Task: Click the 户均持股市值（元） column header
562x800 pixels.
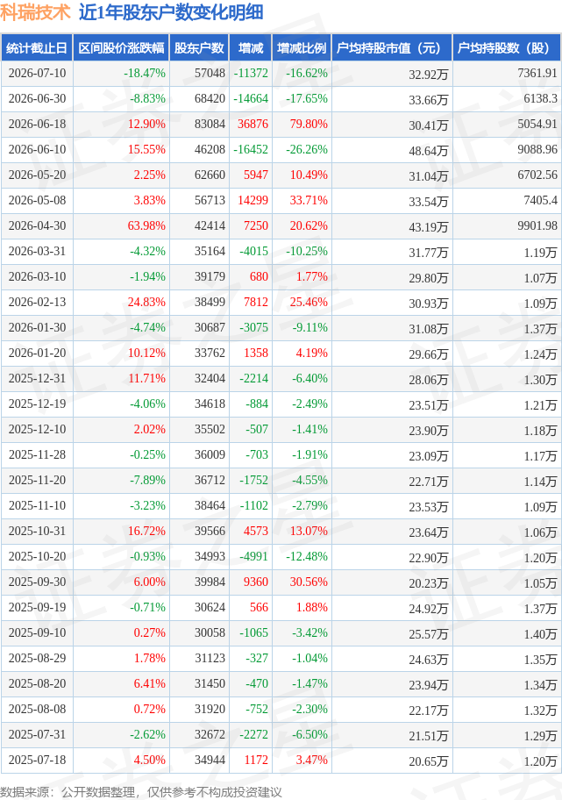Action: coord(392,48)
